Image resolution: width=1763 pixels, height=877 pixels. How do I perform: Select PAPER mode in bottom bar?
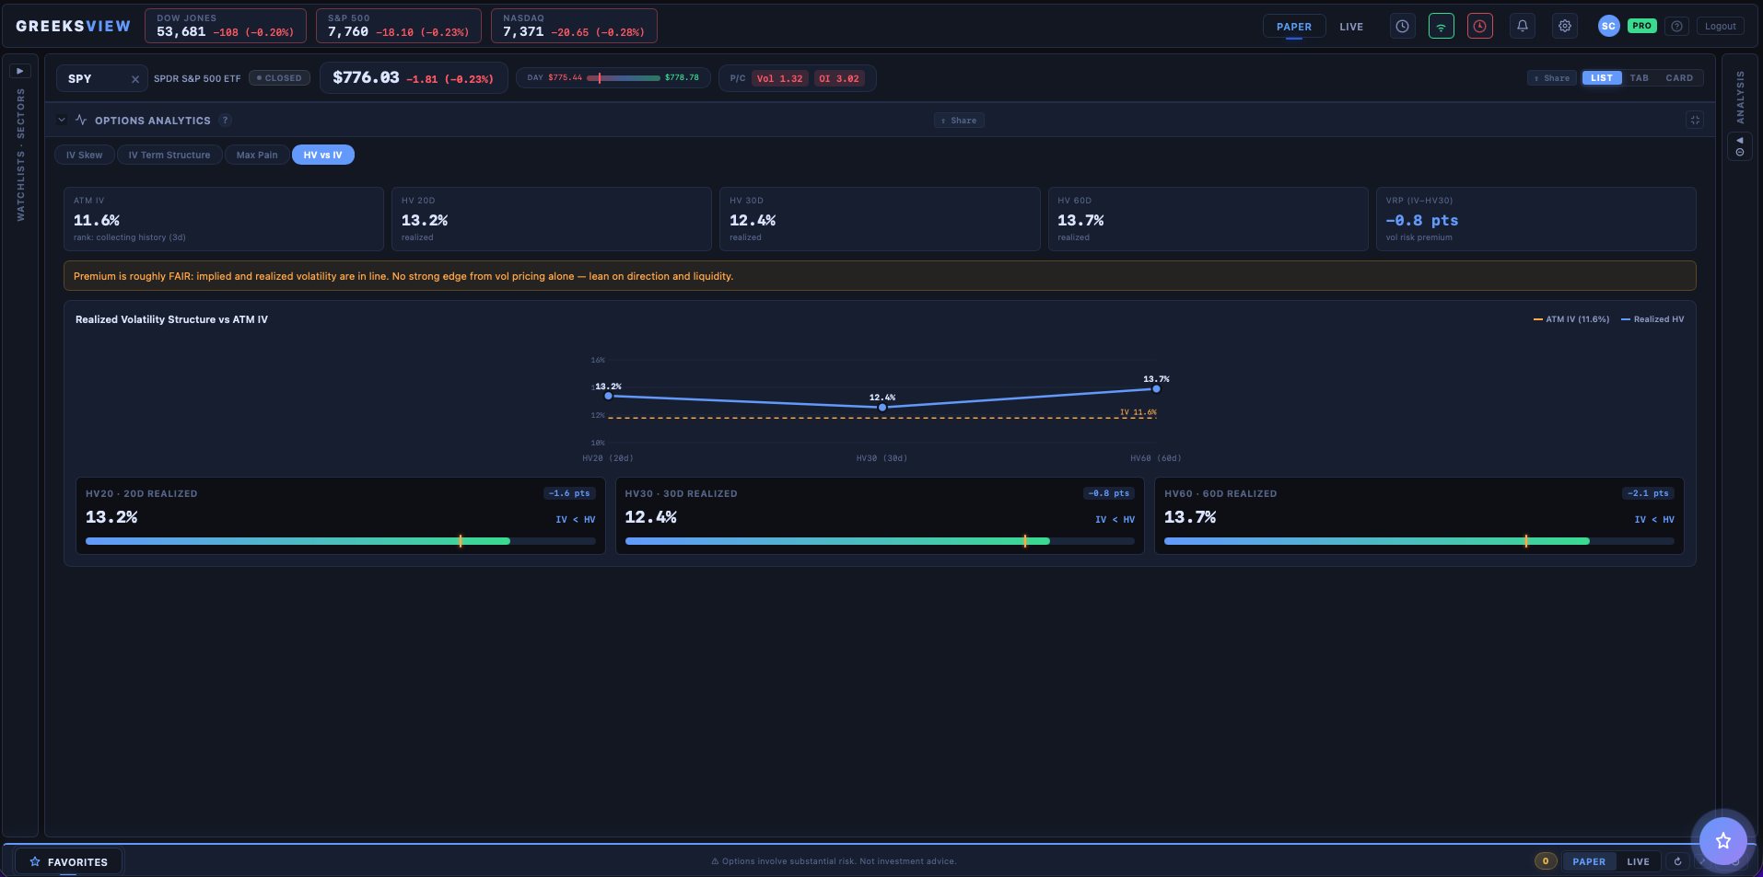coord(1589,861)
